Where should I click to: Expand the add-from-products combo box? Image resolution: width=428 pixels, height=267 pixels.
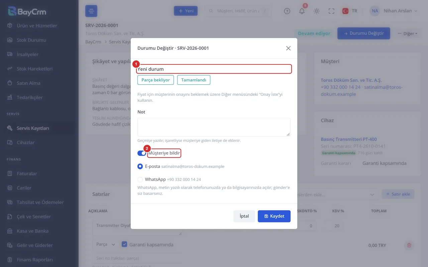coord(372,194)
